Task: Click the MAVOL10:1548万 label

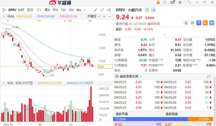Action: (80, 83)
